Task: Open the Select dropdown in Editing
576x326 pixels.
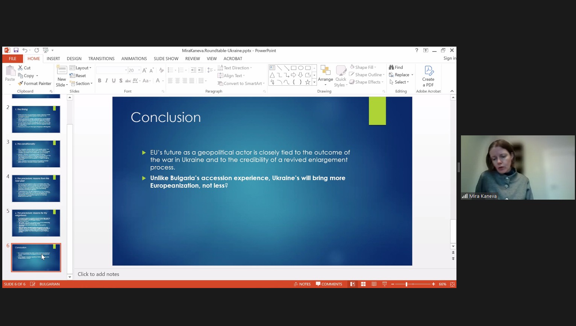Action: [399, 82]
